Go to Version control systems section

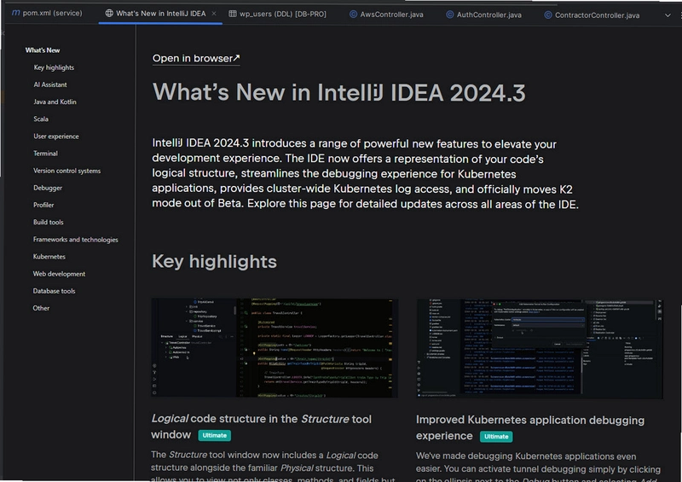(67, 171)
